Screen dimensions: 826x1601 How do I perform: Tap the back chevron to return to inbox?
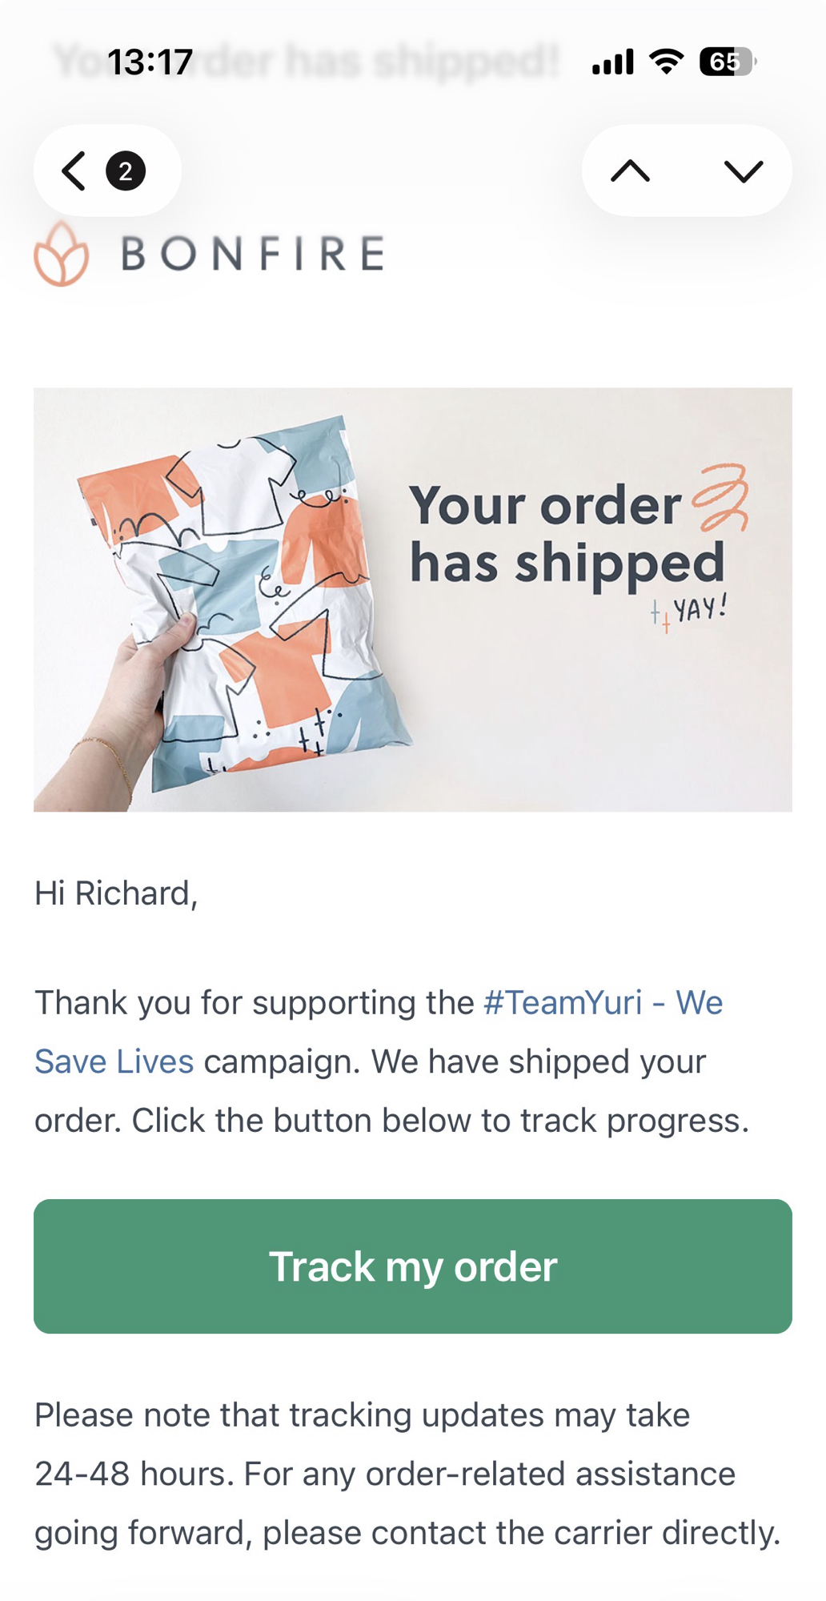click(74, 171)
